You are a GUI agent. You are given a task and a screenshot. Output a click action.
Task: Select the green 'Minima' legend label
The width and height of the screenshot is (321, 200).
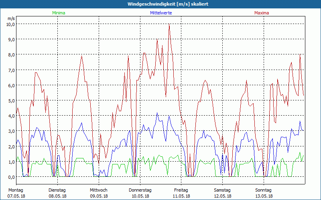click(59, 13)
